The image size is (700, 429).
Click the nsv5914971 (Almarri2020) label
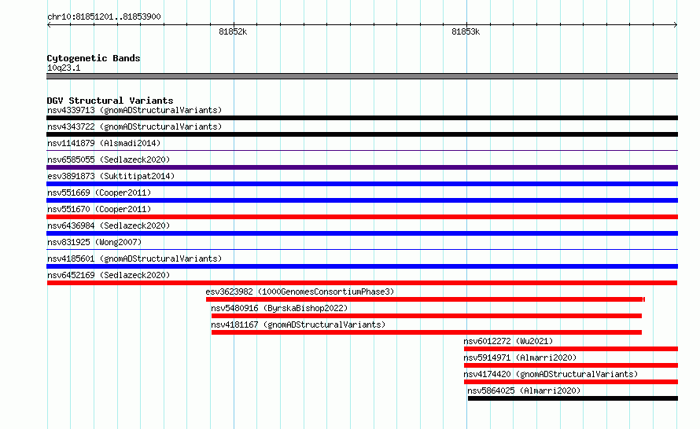pyautogui.click(x=520, y=357)
